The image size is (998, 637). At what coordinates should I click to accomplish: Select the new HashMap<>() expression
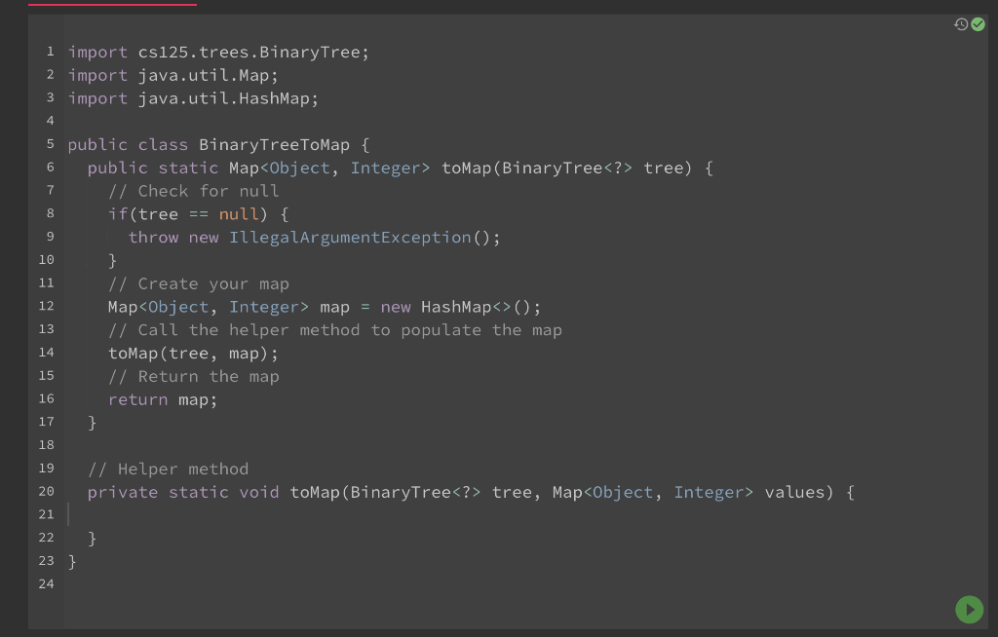click(458, 306)
